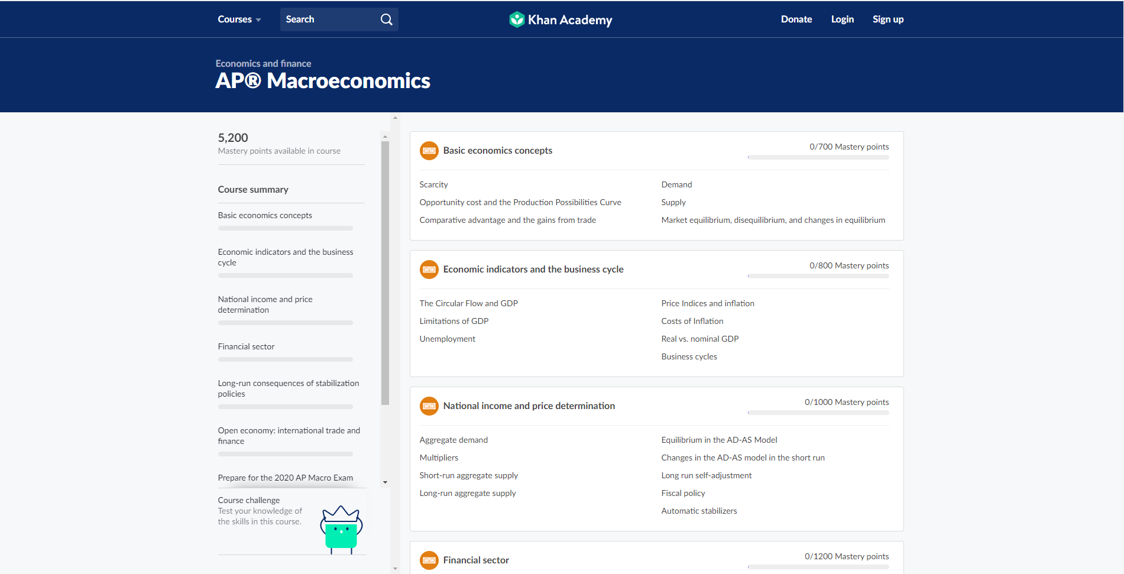Screen dimensions: 1124x574
Task: Open the Economics and finance breadcrumb
Action: point(263,63)
